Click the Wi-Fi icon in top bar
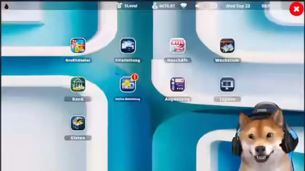Image resolution: width=305 pixels, height=171 pixels. (x=183, y=6)
